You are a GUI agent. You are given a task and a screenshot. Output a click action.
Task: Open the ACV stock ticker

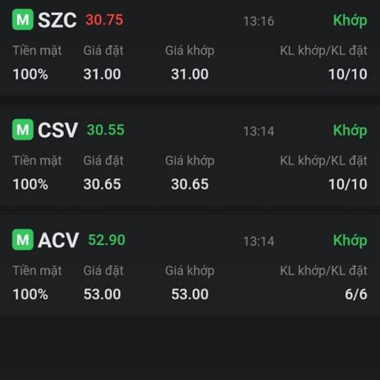pos(58,240)
